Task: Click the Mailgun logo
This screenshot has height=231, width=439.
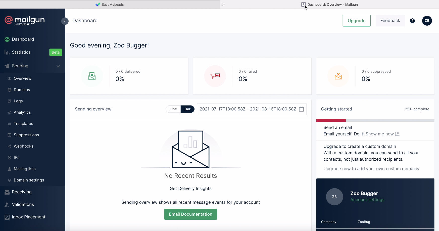Action: 25,20
